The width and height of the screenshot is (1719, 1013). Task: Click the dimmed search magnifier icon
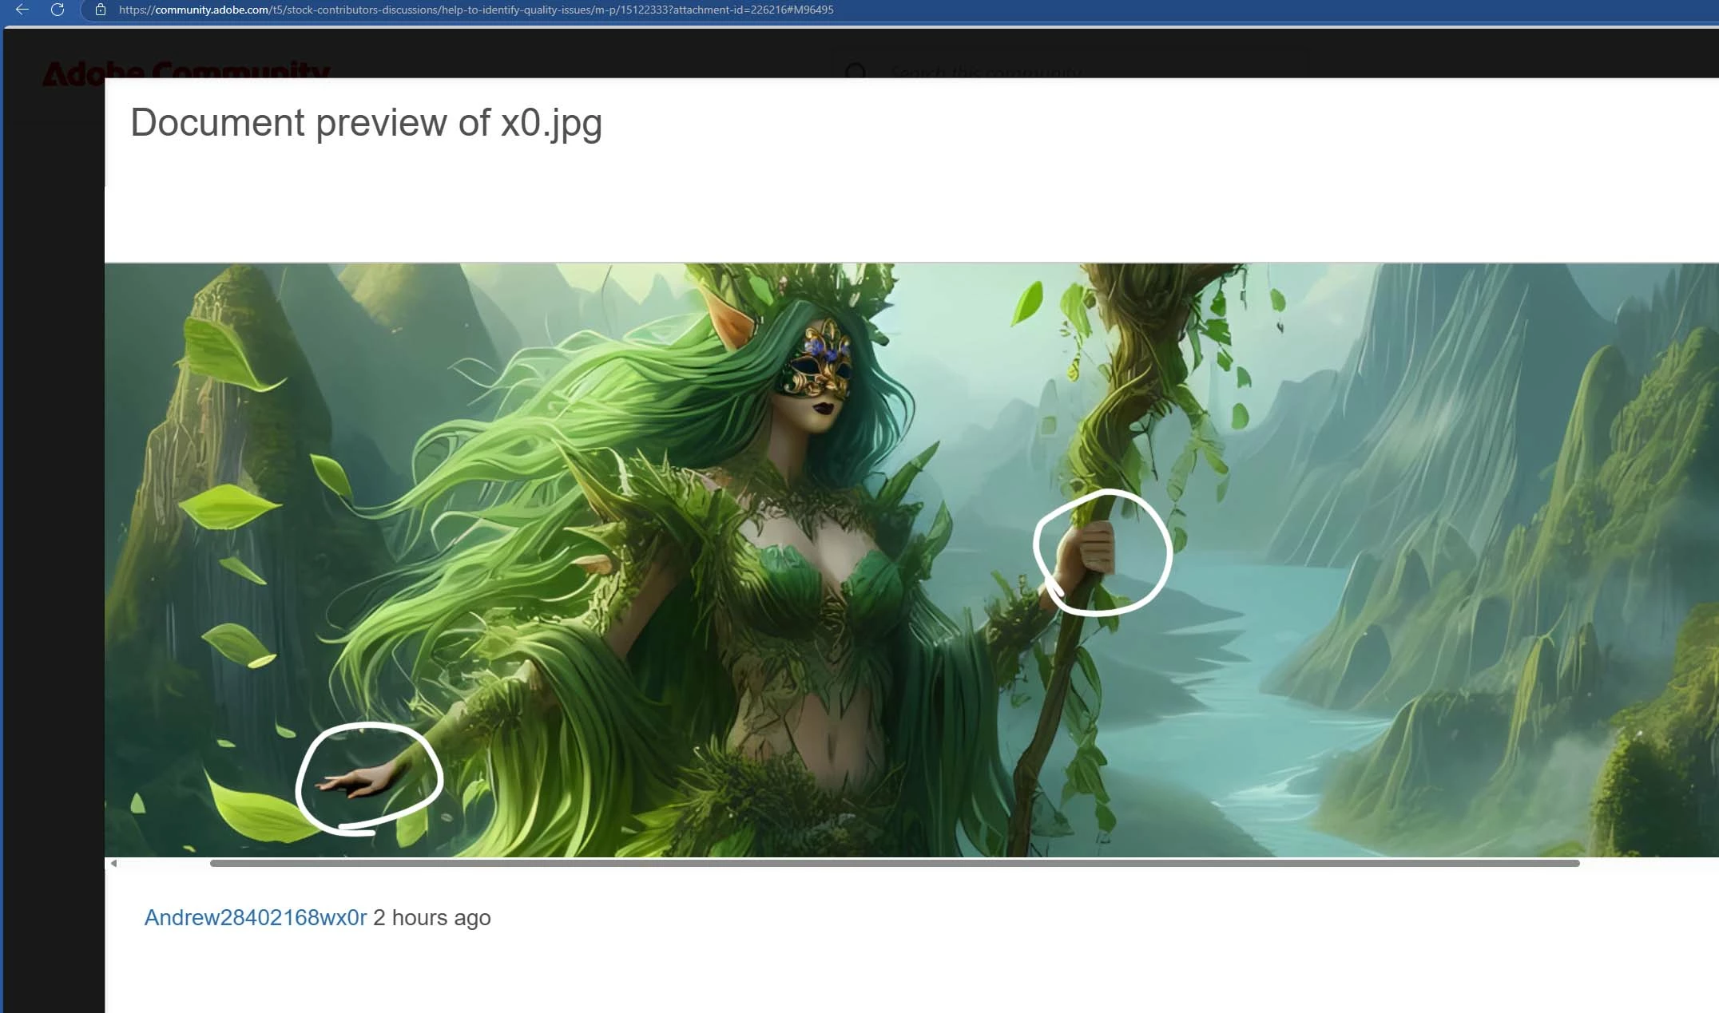[856, 72]
